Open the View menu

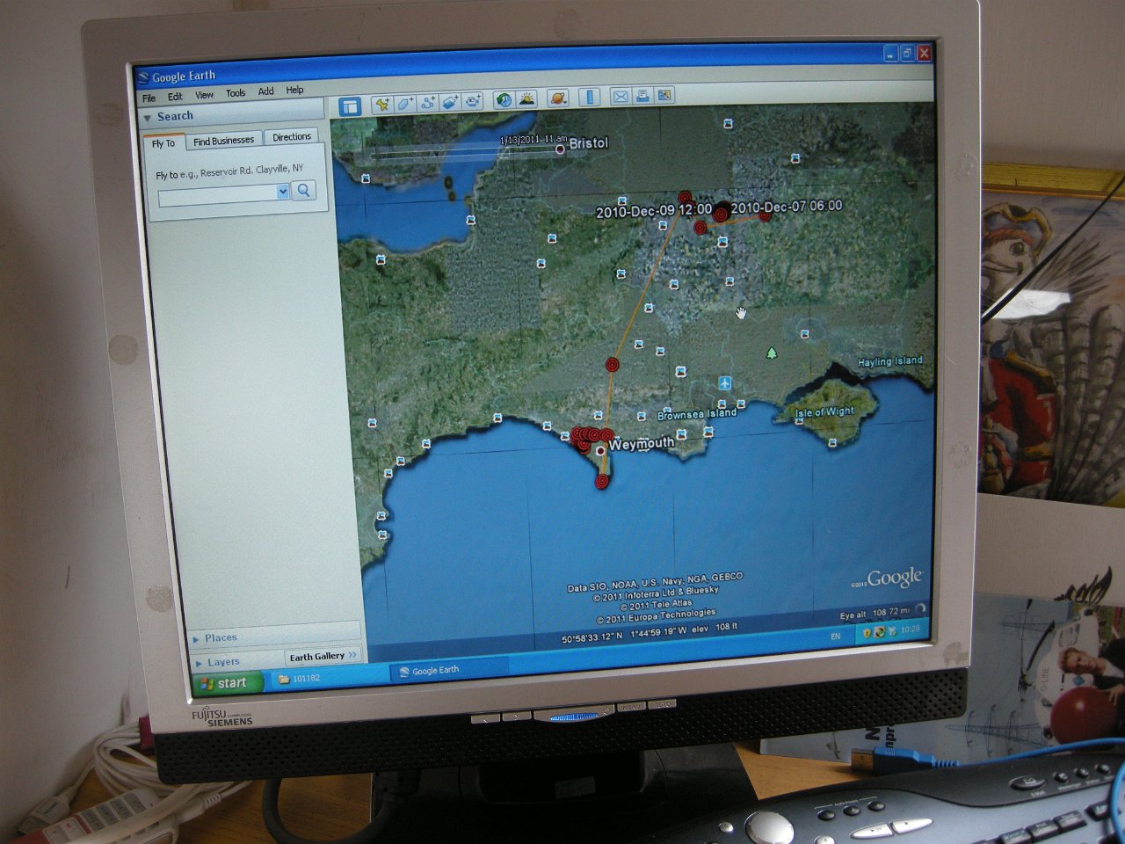(204, 95)
